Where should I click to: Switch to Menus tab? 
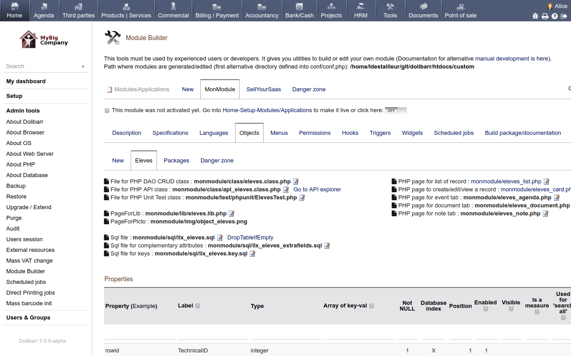coord(279,133)
